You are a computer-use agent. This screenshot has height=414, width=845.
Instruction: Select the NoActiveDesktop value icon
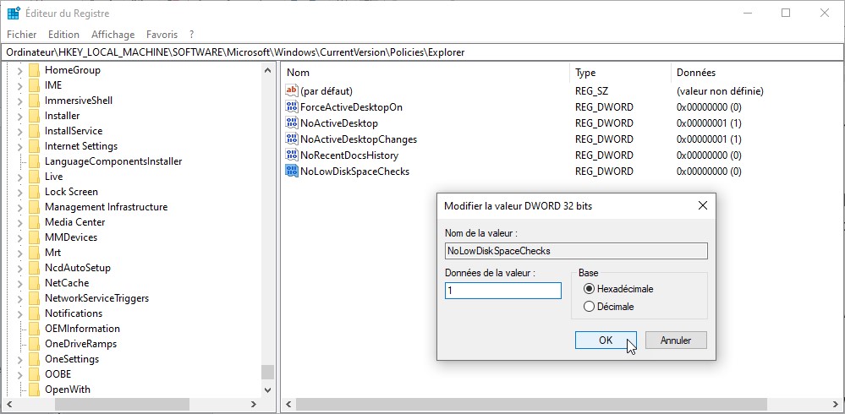[x=292, y=123]
